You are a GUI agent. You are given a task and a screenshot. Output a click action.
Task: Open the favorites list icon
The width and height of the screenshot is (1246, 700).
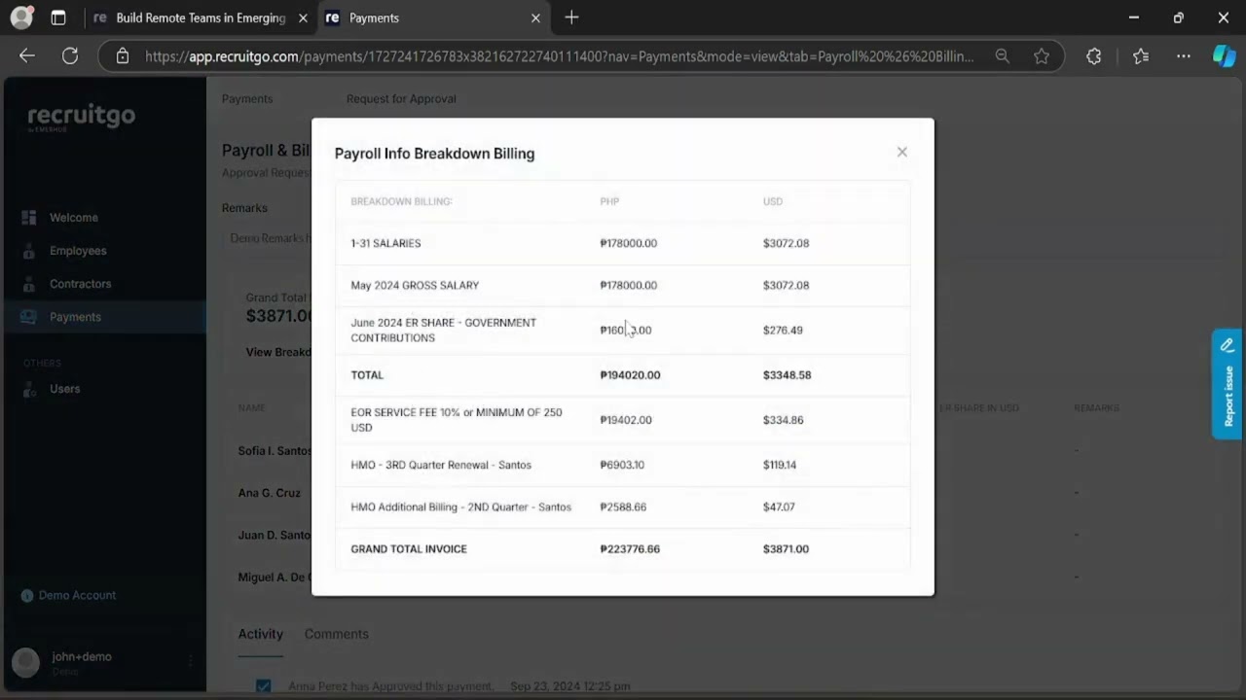(1141, 56)
